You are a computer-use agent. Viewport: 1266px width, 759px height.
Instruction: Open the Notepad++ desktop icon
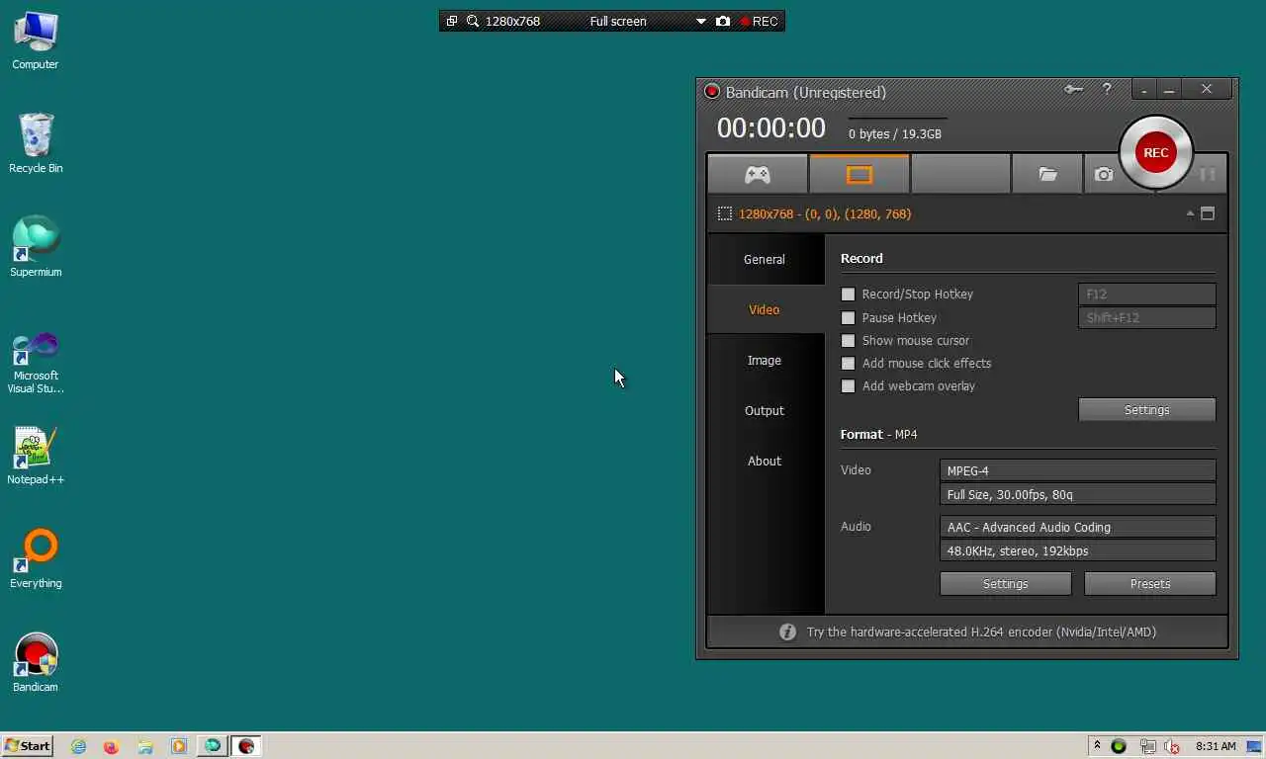36,455
